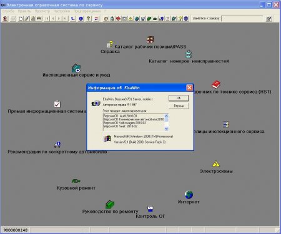Select the Audi CD version row

tap(134, 116)
